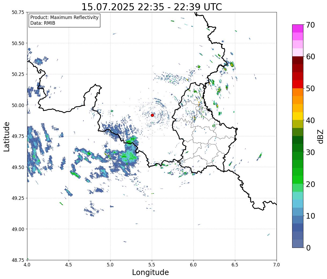Click the latitude tick label 50.75
This screenshot has height=279, width=327.
pyautogui.click(x=18, y=12)
